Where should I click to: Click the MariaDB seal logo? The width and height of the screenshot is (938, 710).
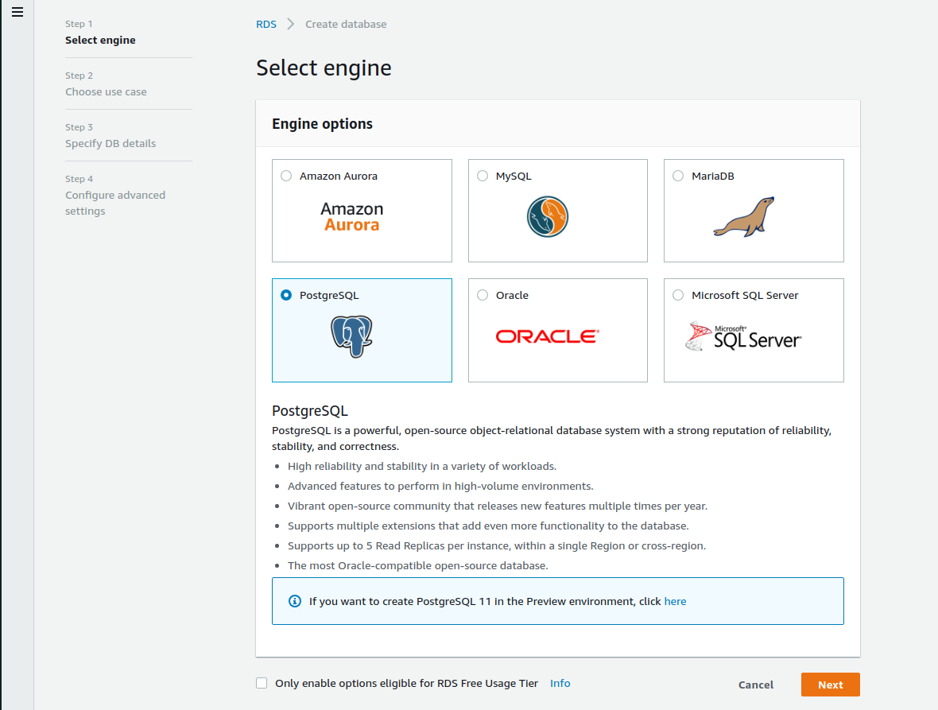tap(743, 216)
